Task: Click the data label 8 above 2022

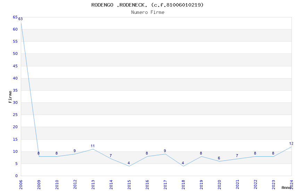Action: 255,153
